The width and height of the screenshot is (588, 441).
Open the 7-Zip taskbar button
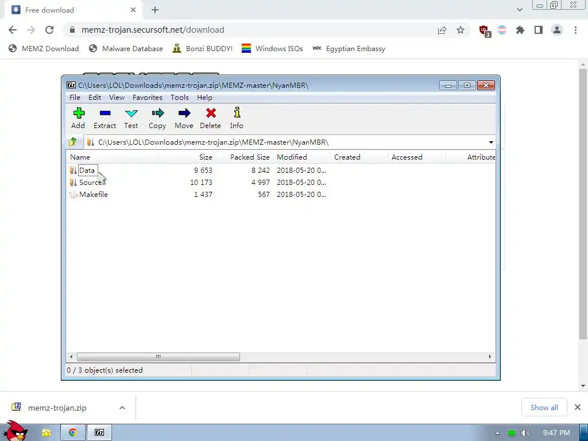(99, 432)
